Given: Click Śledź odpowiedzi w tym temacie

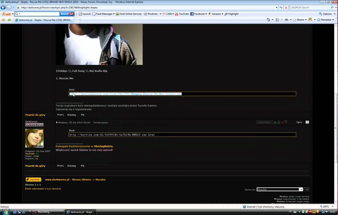Looking at the screenshot, I should point(43,189).
